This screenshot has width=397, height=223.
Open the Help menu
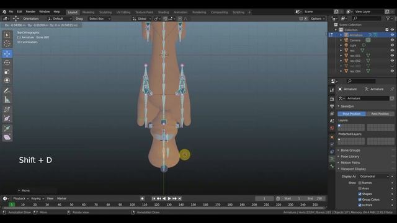click(x=56, y=12)
